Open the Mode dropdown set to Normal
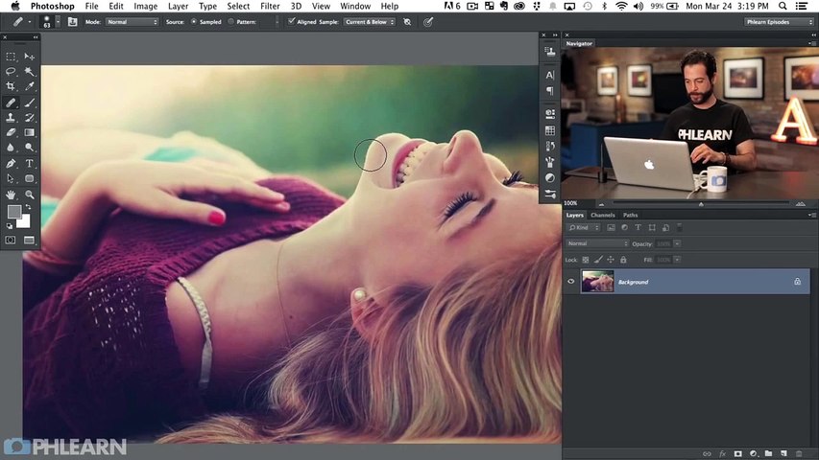 tap(131, 21)
